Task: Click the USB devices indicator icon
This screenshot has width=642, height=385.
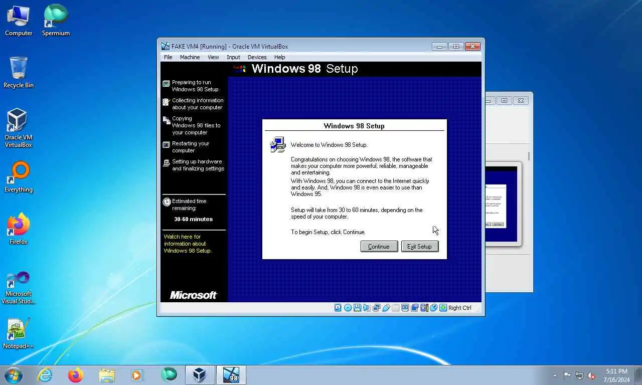Action: 386,308
